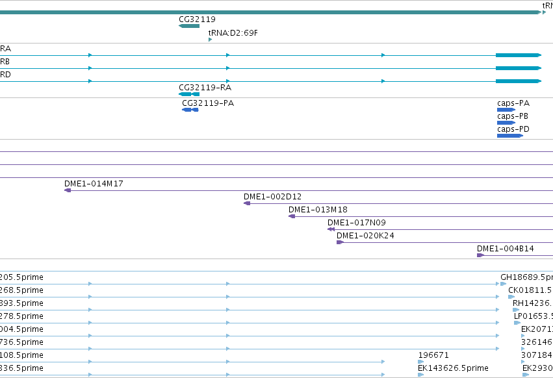
Task: Click the CG32119 gene label
Action: (197, 19)
